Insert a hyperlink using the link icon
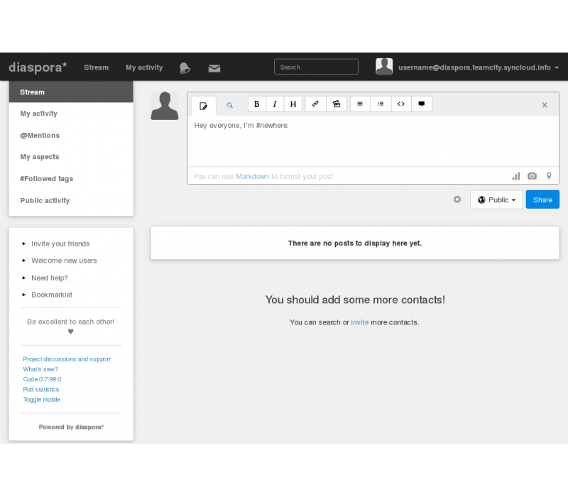This screenshot has width=568, height=497. (315, 104)
